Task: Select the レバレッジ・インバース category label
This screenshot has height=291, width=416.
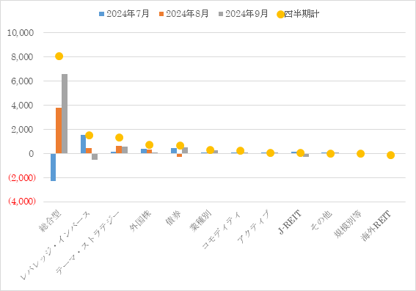Action: [x=56, y=245]
